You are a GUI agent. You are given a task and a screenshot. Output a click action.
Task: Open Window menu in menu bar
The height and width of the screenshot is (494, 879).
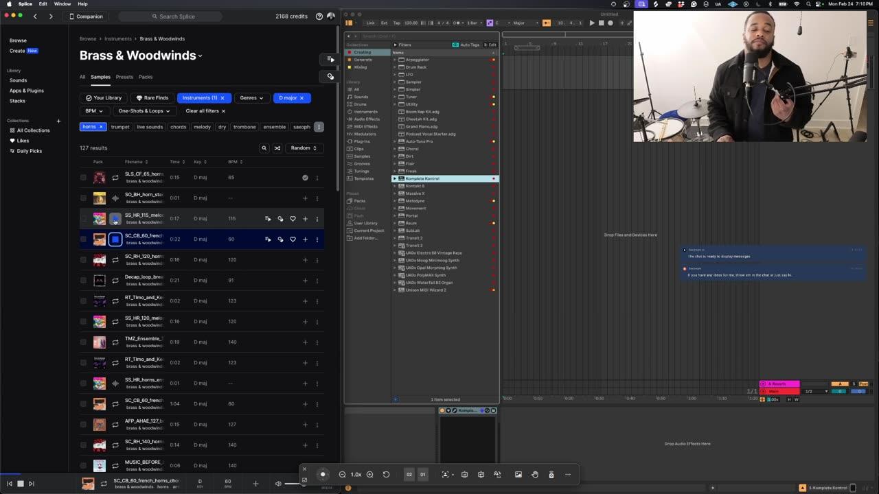pos(62,4)
